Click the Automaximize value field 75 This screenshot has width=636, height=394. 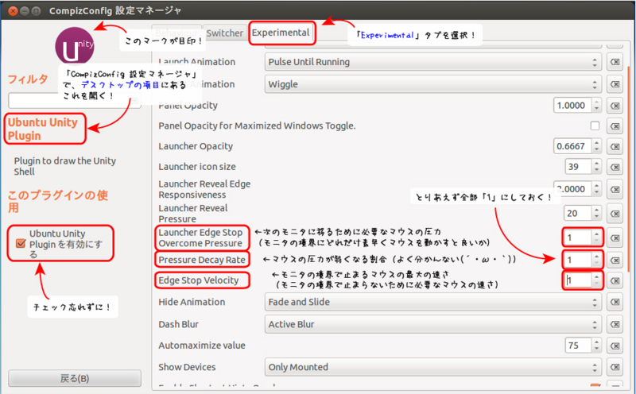579,346
